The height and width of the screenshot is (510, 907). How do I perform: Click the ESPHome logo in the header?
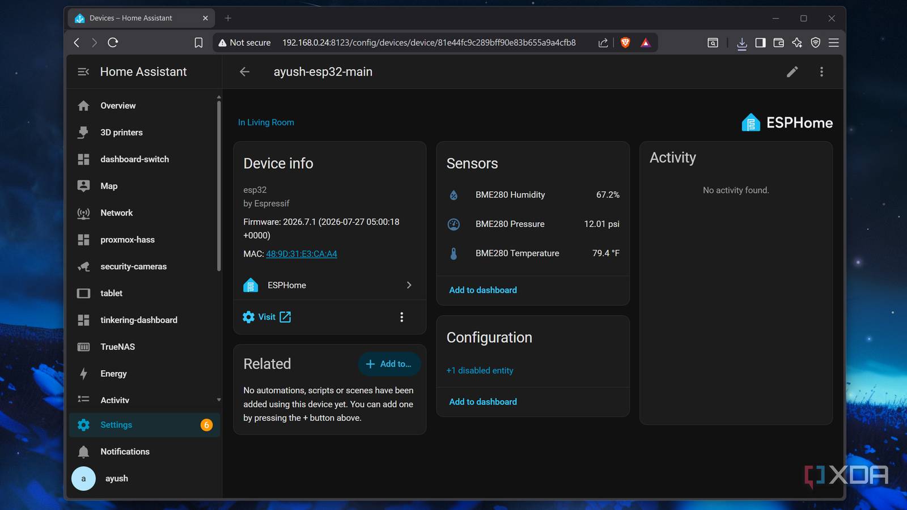tap(787, 122)
